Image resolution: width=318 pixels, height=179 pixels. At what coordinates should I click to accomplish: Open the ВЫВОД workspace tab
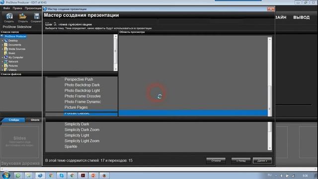302,17
